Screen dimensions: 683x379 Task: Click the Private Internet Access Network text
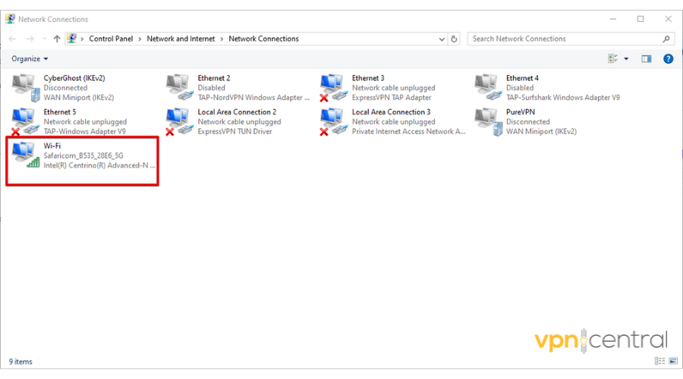408,131
